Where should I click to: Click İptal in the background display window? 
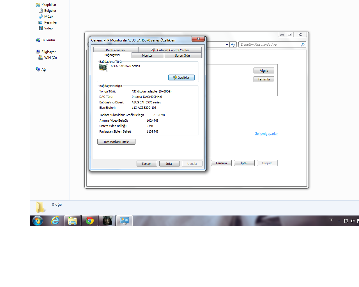click(x=244, y=163)
